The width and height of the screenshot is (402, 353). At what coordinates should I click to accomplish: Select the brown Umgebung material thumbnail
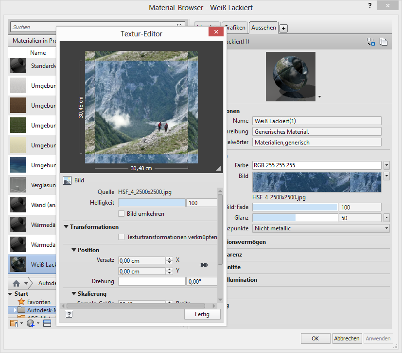(18, 105)
